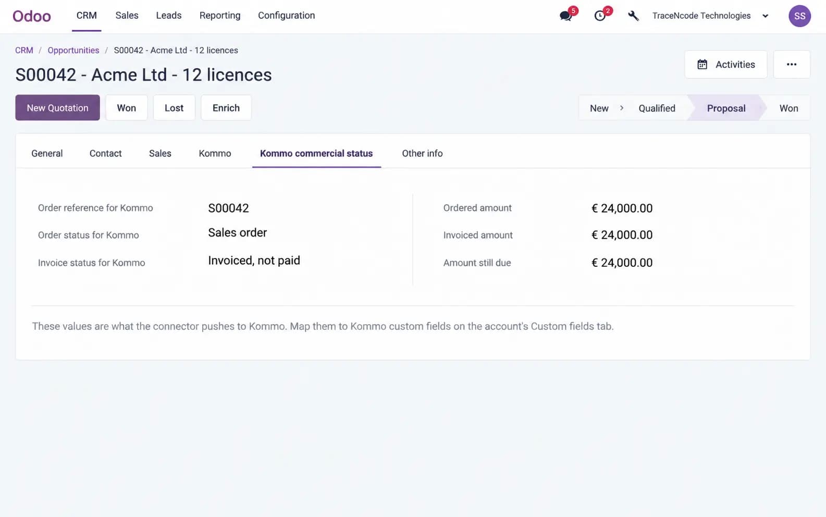The image size is (826, 517).
Task: Click the Invoiced amount value
Action: [622, 235]
